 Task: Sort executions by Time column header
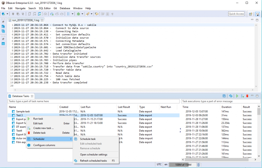click(x=201, y=107)
